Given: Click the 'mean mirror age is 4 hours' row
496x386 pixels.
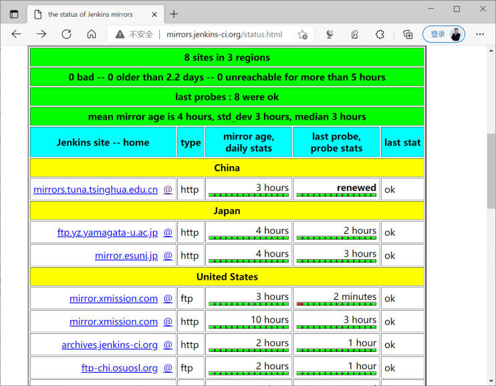Looking at the screenshot, I should pos(227,117).
